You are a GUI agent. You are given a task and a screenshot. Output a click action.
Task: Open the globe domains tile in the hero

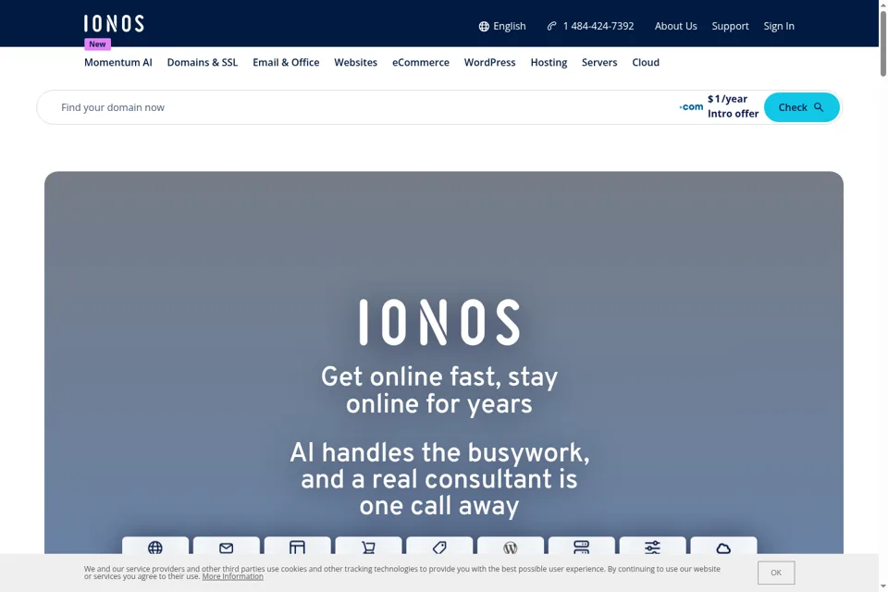155,546
